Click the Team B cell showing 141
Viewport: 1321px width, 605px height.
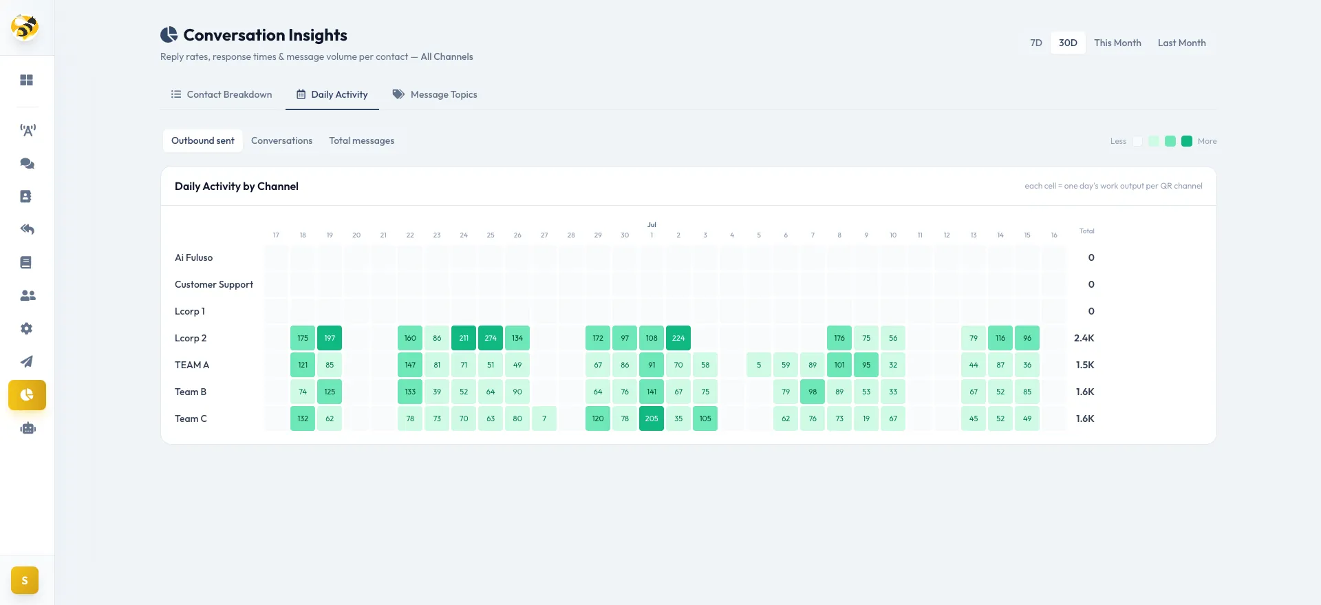click(652, 392)
